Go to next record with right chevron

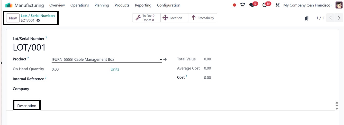tap(339, 18)
